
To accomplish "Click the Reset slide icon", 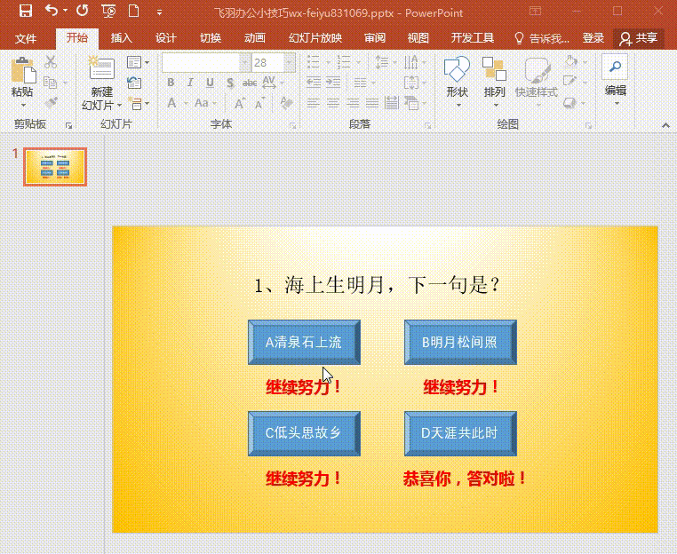I will [134, 83].
